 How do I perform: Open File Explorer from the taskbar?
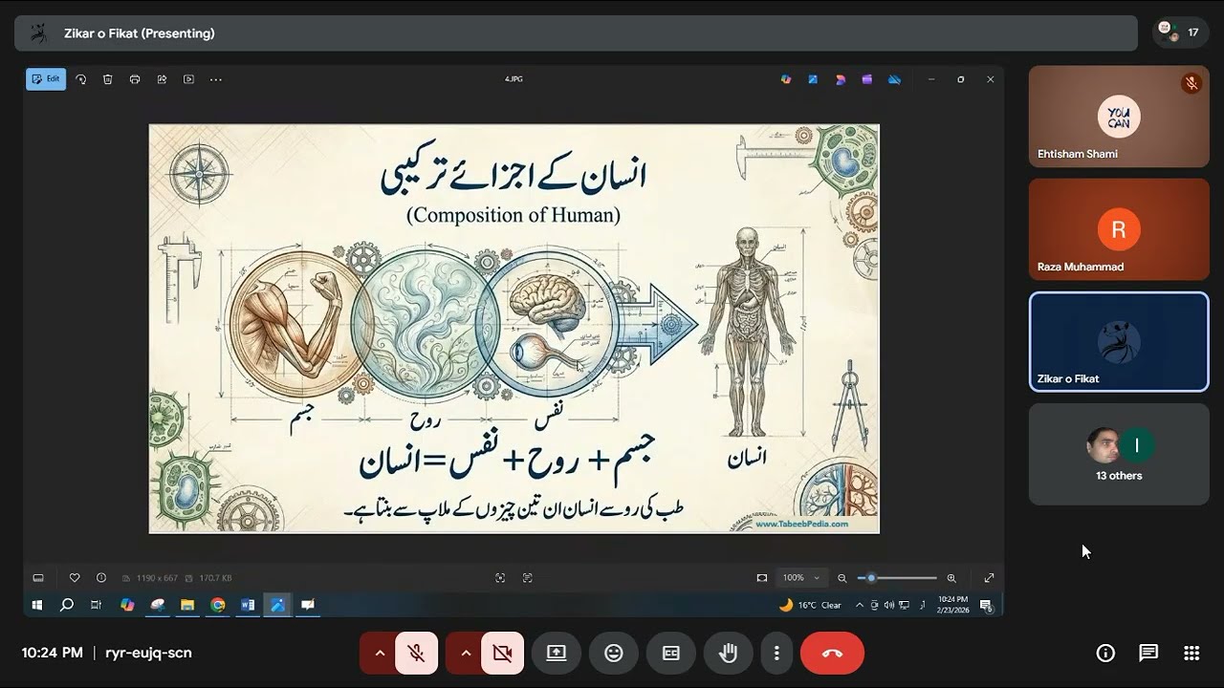(x=187, y=605)
